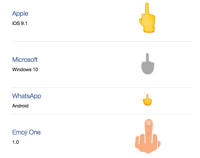200x158 pixels.
Task: Open the Apple vendor link
Action: click(x=20, y=13)
